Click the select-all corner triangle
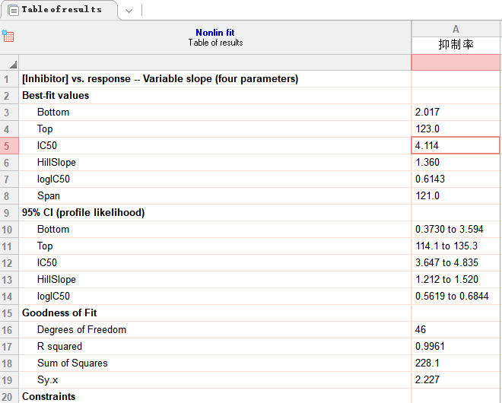 click(x=13, y=65)
